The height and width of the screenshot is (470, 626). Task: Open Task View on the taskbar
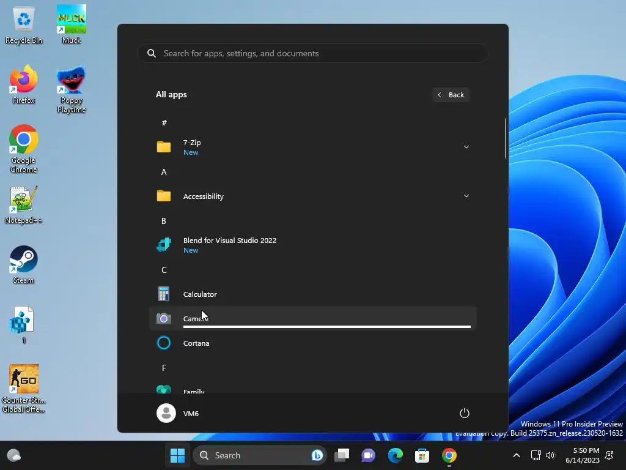click(342, 455)
